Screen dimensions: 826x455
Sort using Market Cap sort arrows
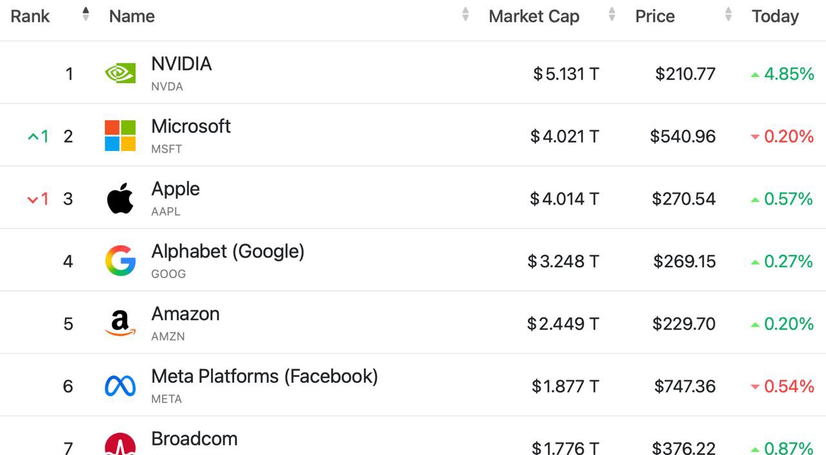pos(612,15)
